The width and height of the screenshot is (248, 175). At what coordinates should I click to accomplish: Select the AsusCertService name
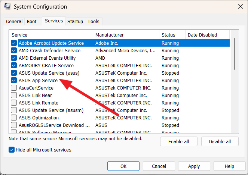coord(36,88)
